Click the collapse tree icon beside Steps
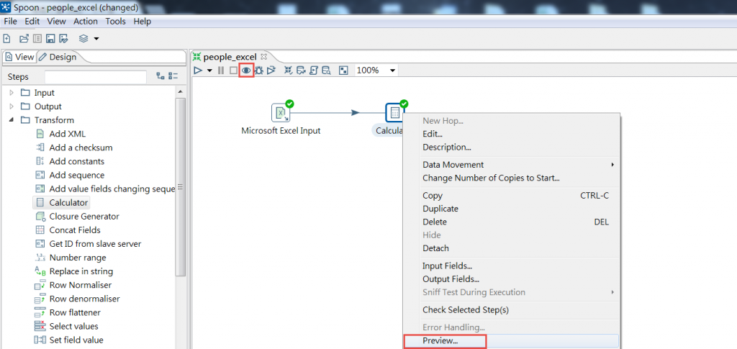The width and height of the screenshot is (737, 349). (173, 76)
